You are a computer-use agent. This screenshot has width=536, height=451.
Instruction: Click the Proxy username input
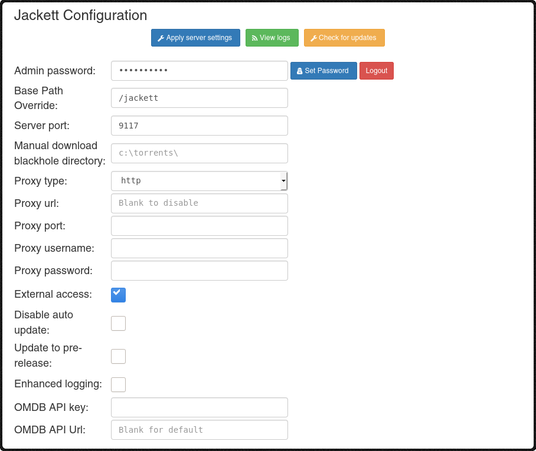[199, 248]
